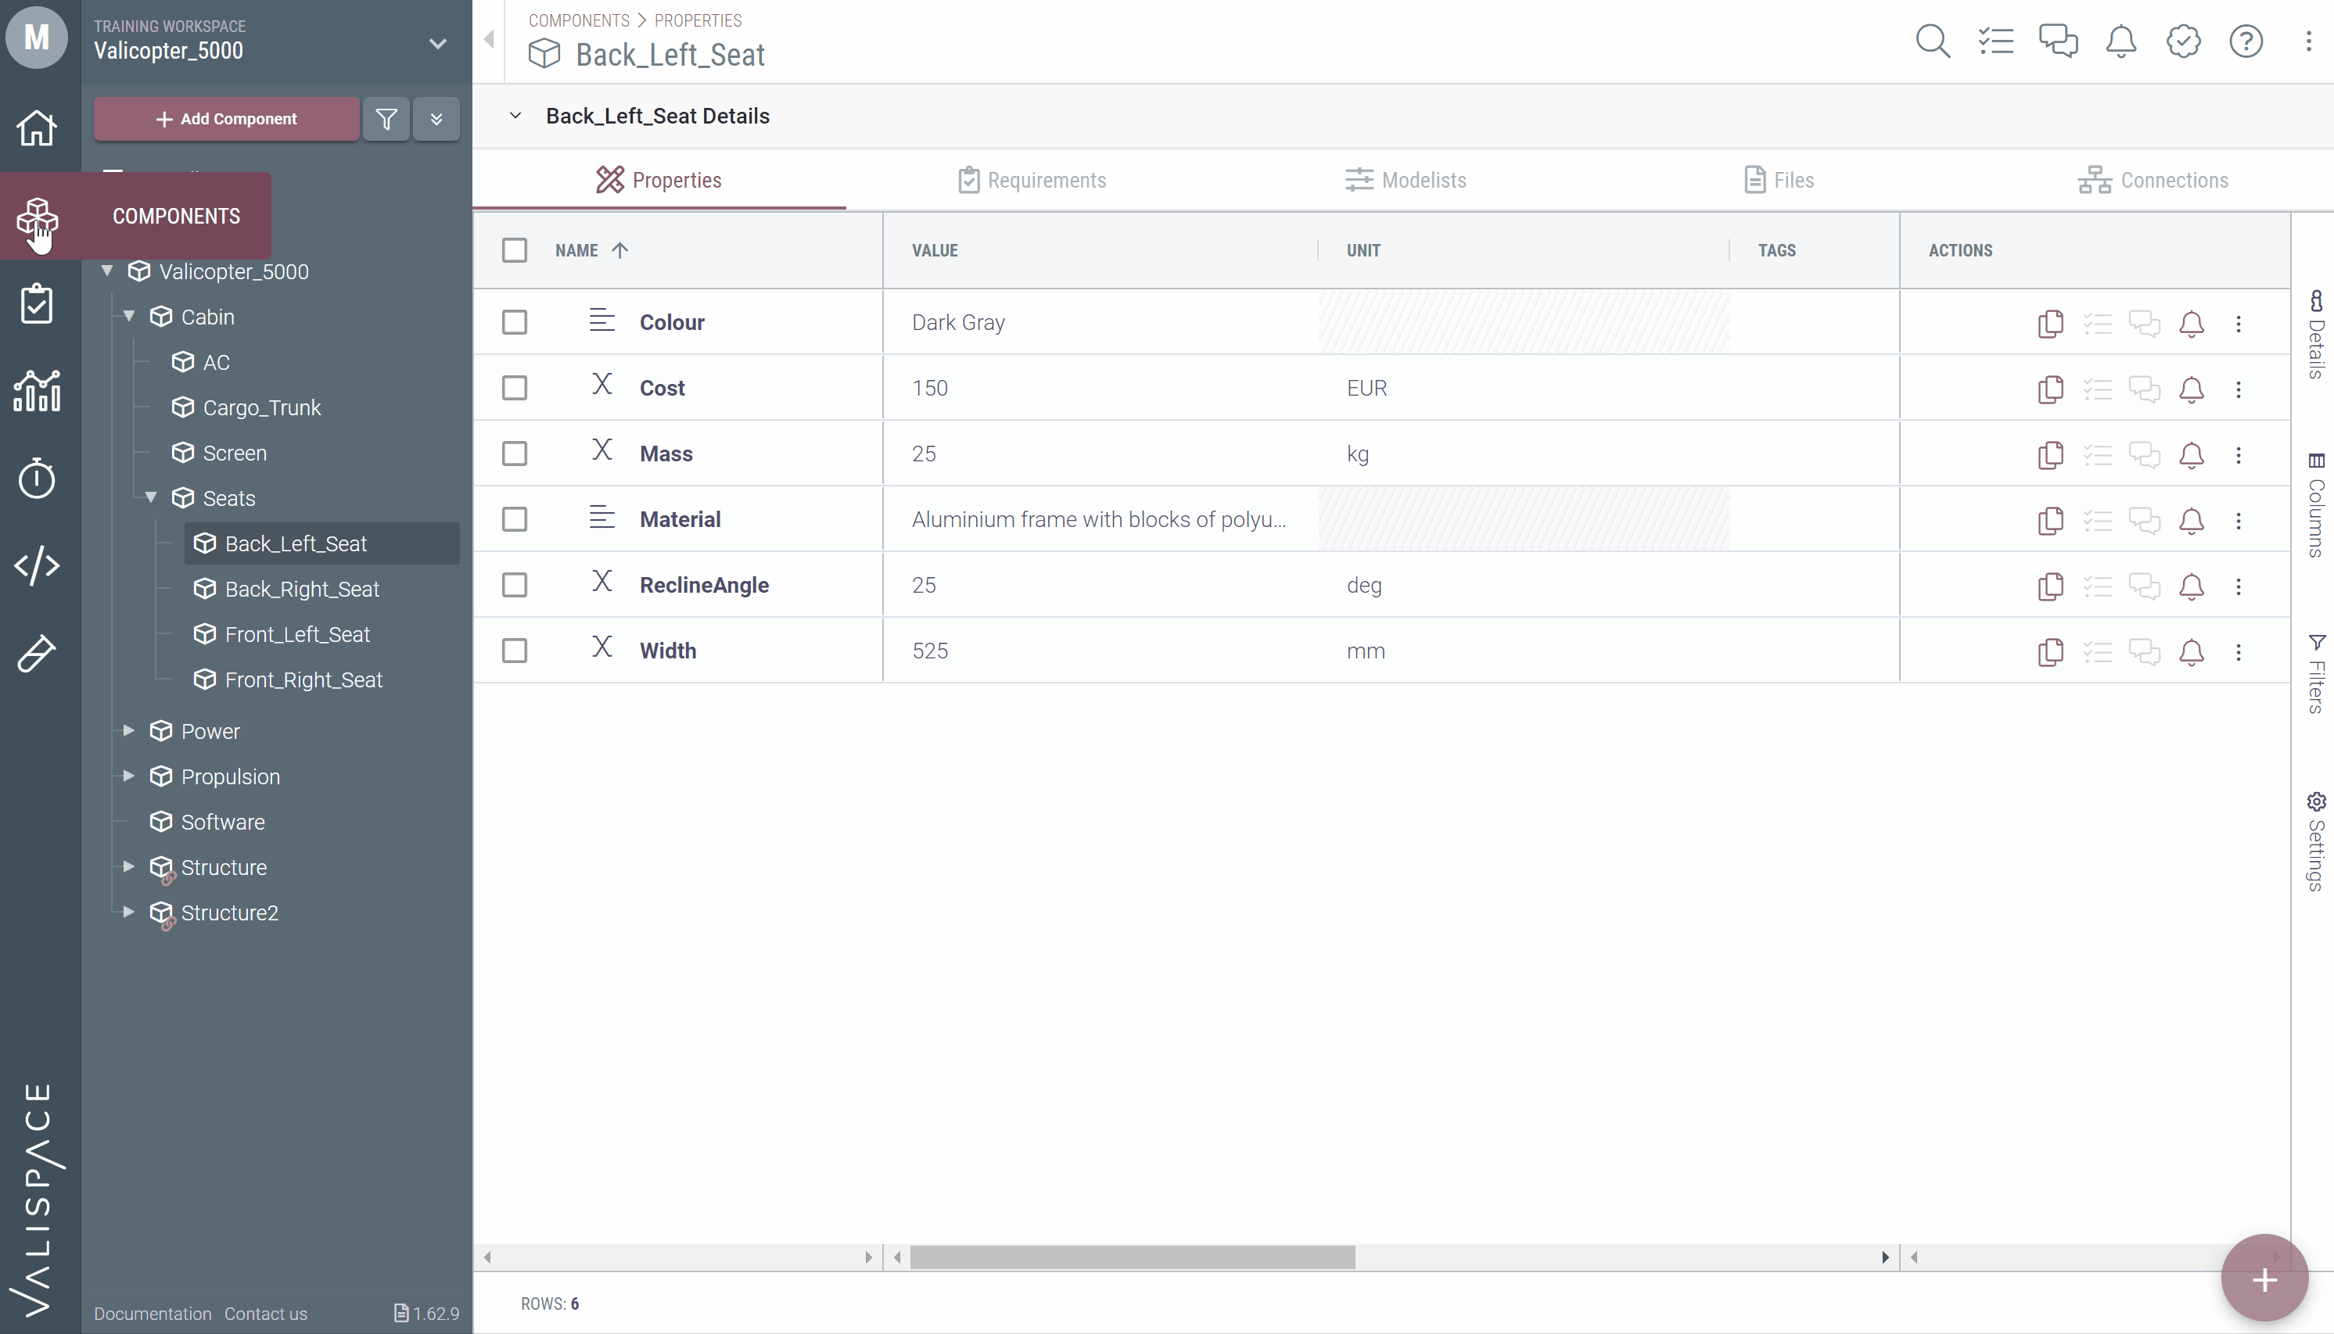Image resolution: width=2334 pixels, height=1334 pixels.
Task: Switch to the Modelists tab
Action: coord(1405,181)
